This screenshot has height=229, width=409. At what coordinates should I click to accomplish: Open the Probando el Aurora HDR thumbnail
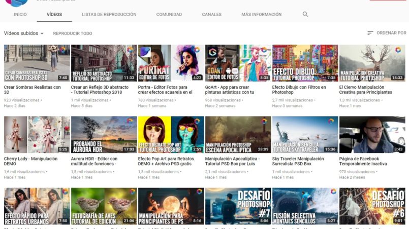point(104,135)
